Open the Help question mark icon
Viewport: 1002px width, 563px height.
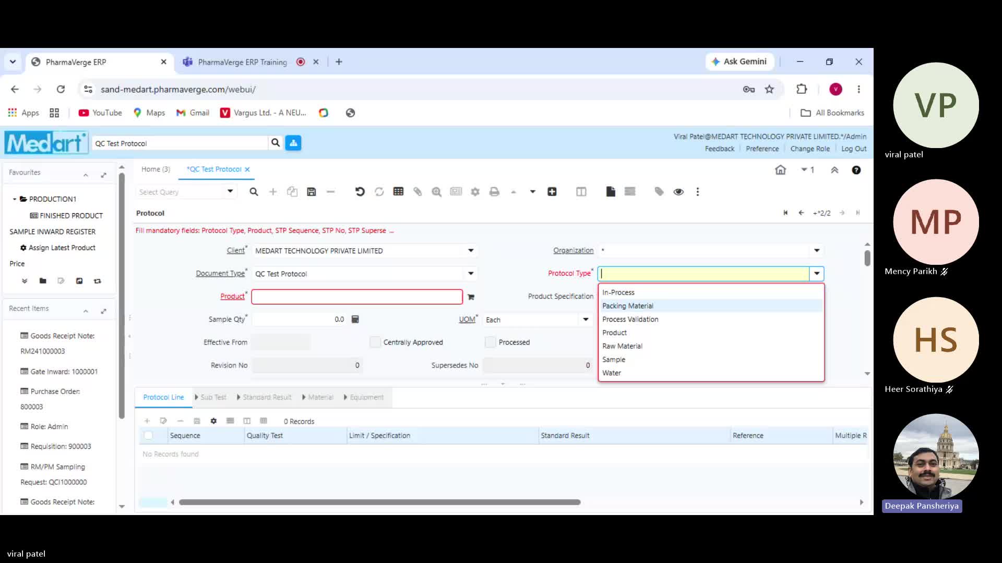(856, 170)
